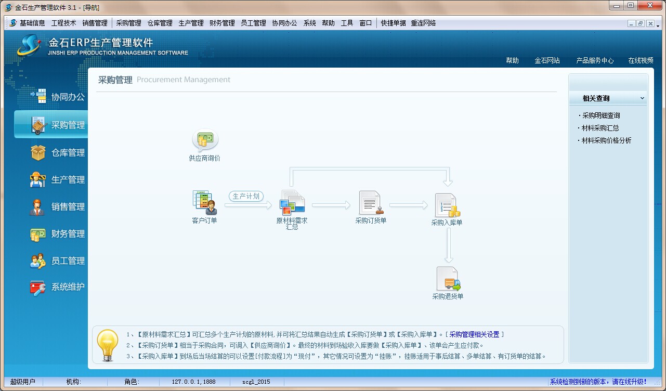Open the 窗口 menu
Viewport: 666px width, 391px height.
365,23
